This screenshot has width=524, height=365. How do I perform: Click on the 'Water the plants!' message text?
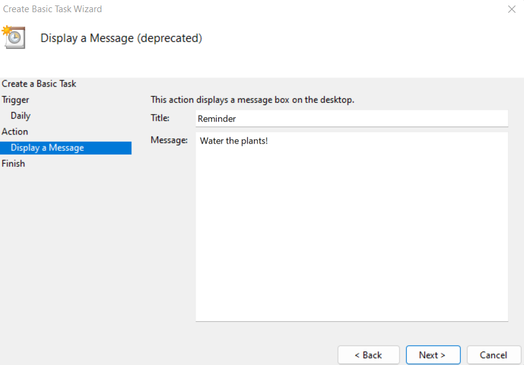click(x=234, y=141)
